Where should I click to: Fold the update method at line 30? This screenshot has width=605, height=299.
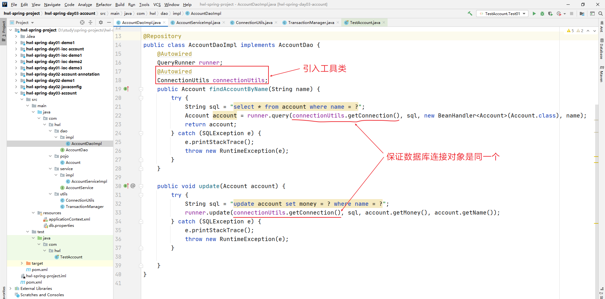pos(141,186)
